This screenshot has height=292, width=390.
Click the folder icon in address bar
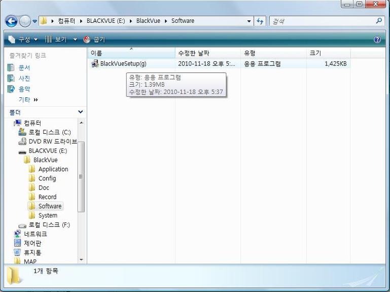click(44, 21)
